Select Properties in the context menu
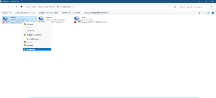 [37, 49]
